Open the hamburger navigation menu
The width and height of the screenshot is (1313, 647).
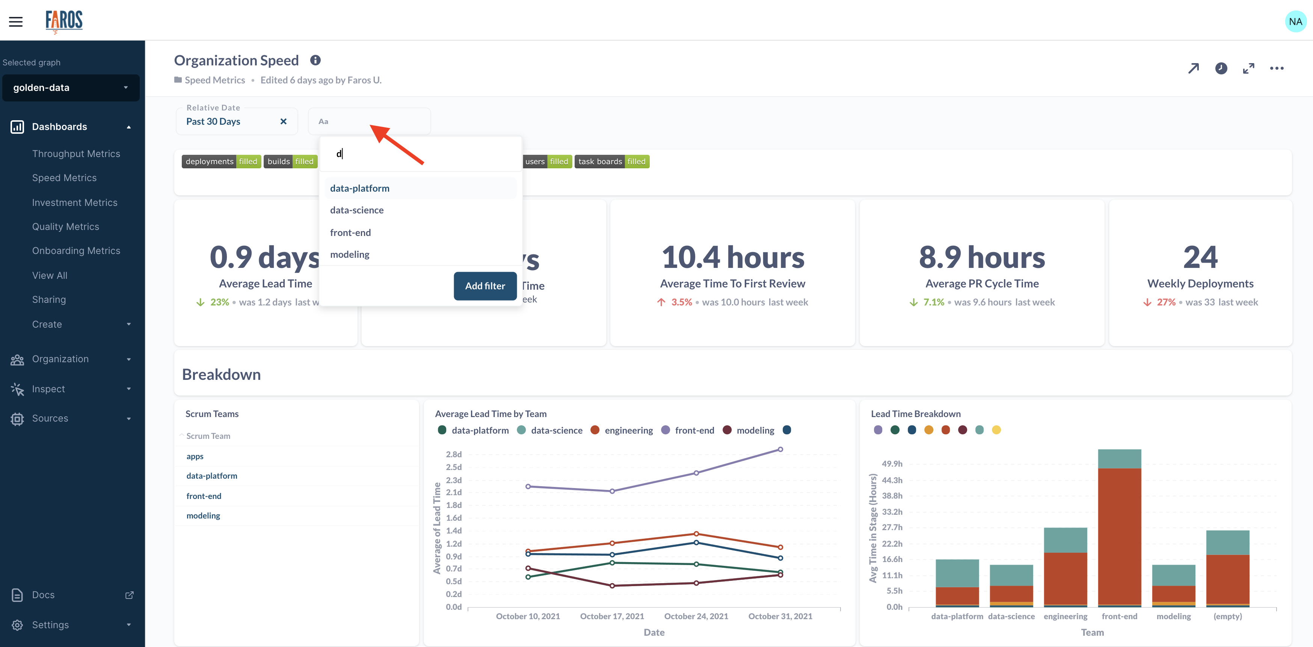pos(16,21)
